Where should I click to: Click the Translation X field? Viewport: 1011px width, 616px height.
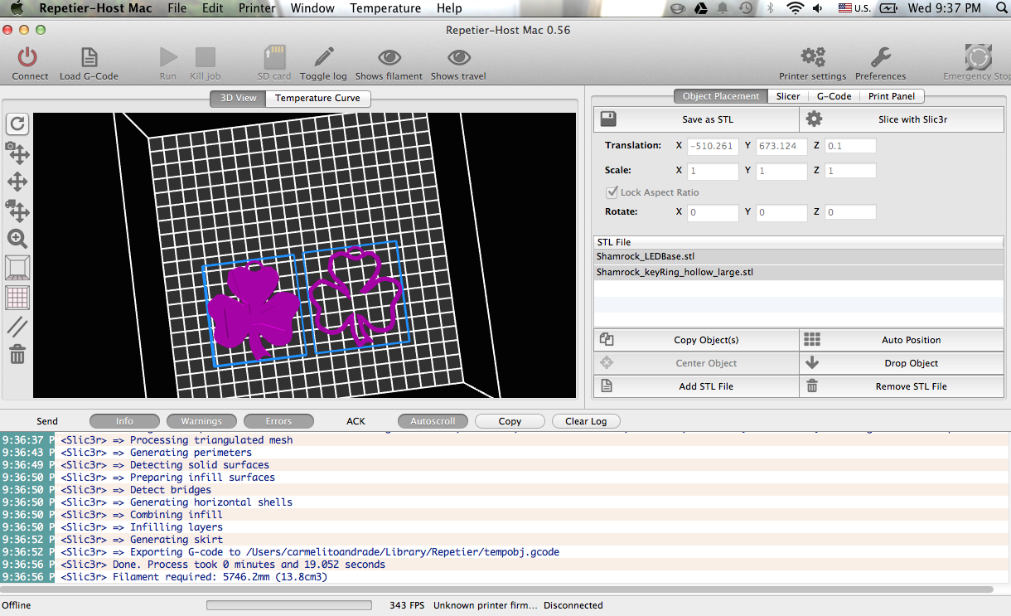point(712,146)
